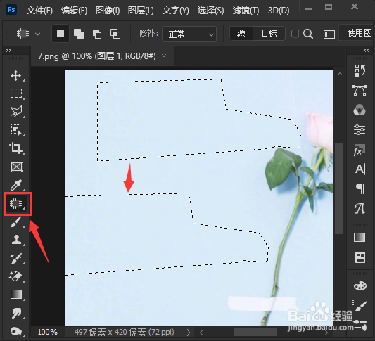Select the Polygonal Lasso tool
The height and width of the screenshot is (341, 375).
tap(16, 112)
